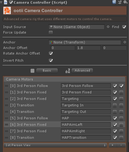The width and height of the screenshot is (129, 152).
Task: Uncheck Rotate Anchor Offset
Action: click(x=51, y=53)
